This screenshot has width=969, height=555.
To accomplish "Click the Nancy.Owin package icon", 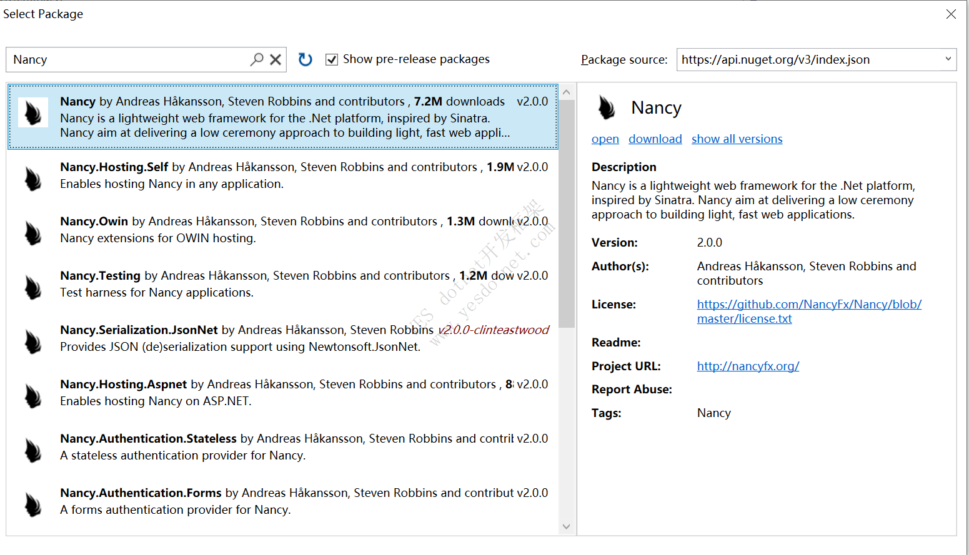I will click(32, 232).
